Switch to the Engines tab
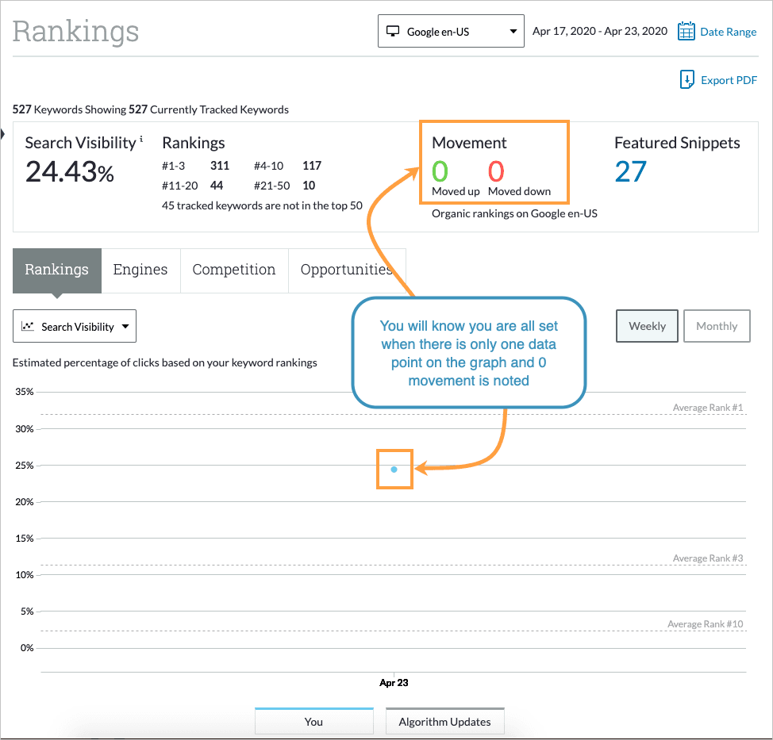This screenshot has height=740, width=773. coord(140,270)
